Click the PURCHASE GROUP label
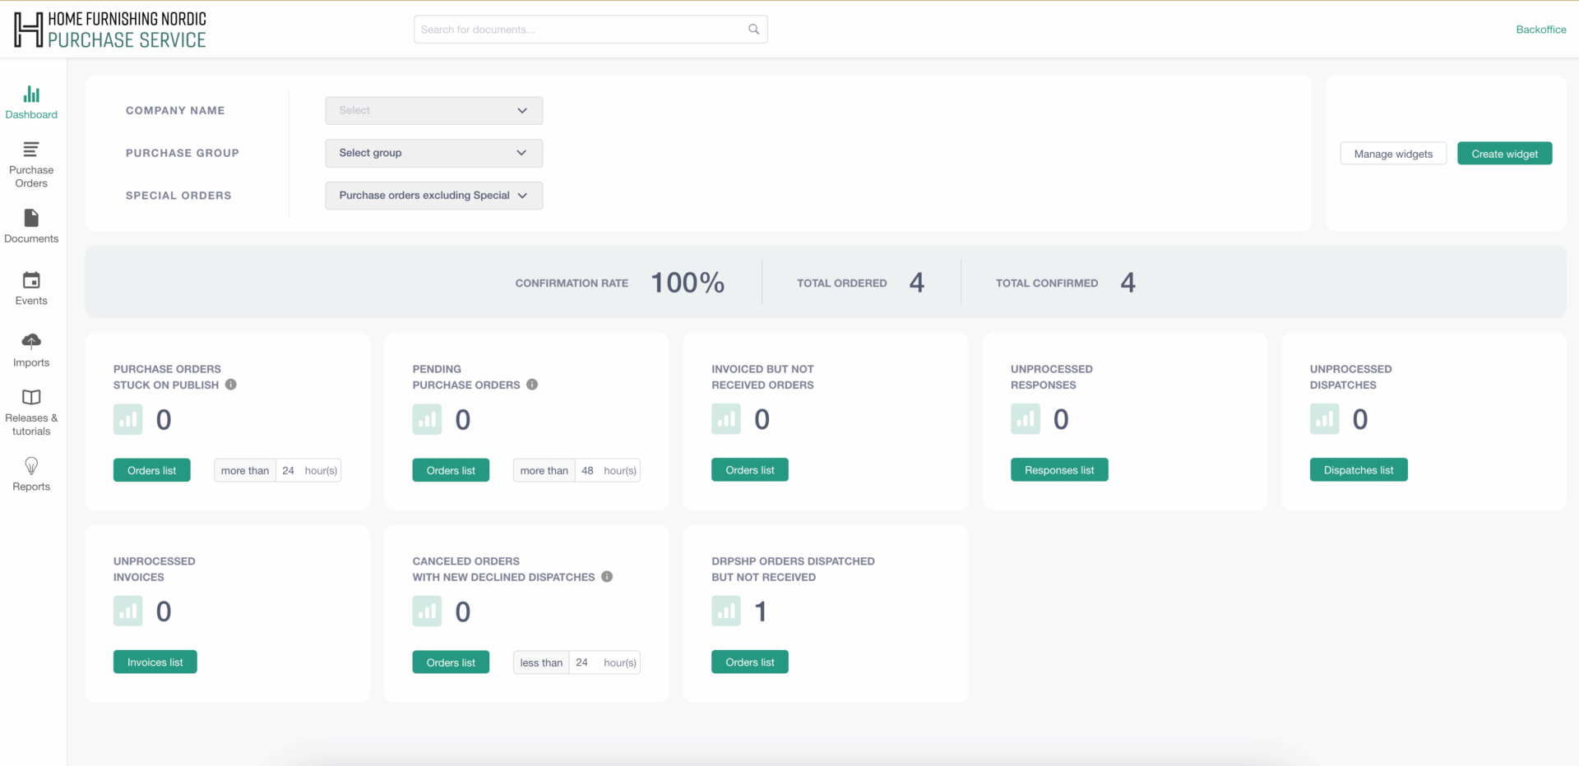Viewport: 1579px width, 766px height. point(183,154)
